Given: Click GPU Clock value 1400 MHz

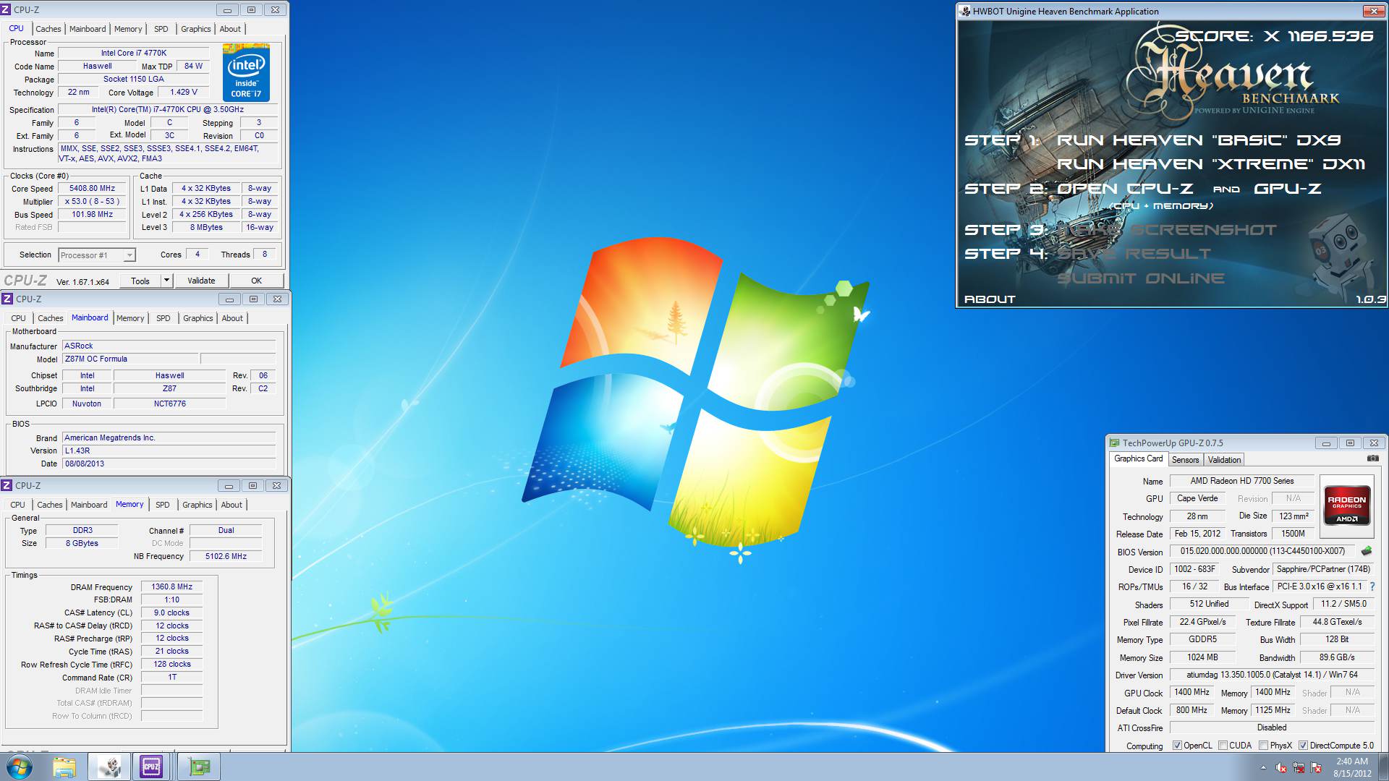Looking at the screenshot, I should click(1192, 693).
